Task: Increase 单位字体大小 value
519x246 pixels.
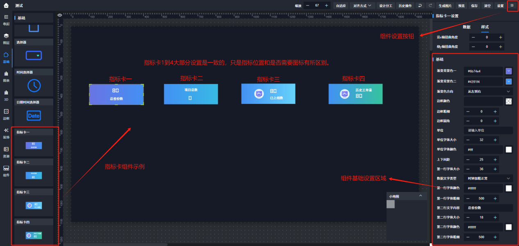Action: (495, 140)
